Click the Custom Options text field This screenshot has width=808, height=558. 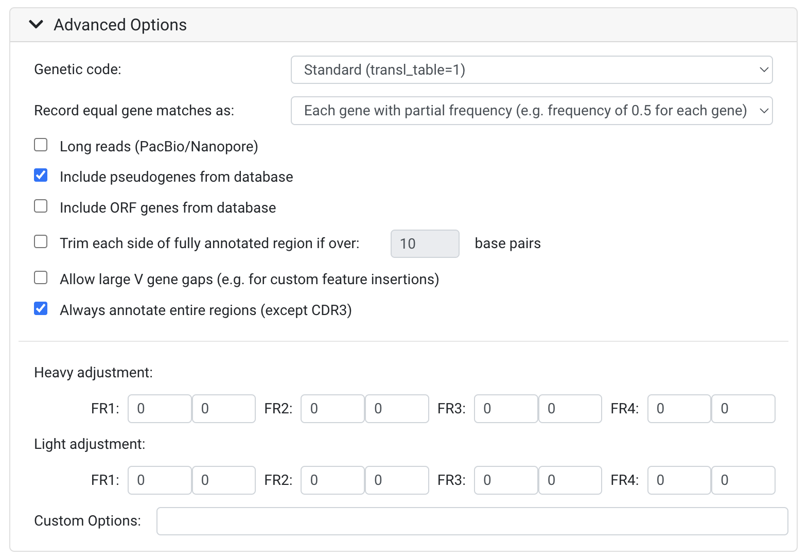(472, 521)
